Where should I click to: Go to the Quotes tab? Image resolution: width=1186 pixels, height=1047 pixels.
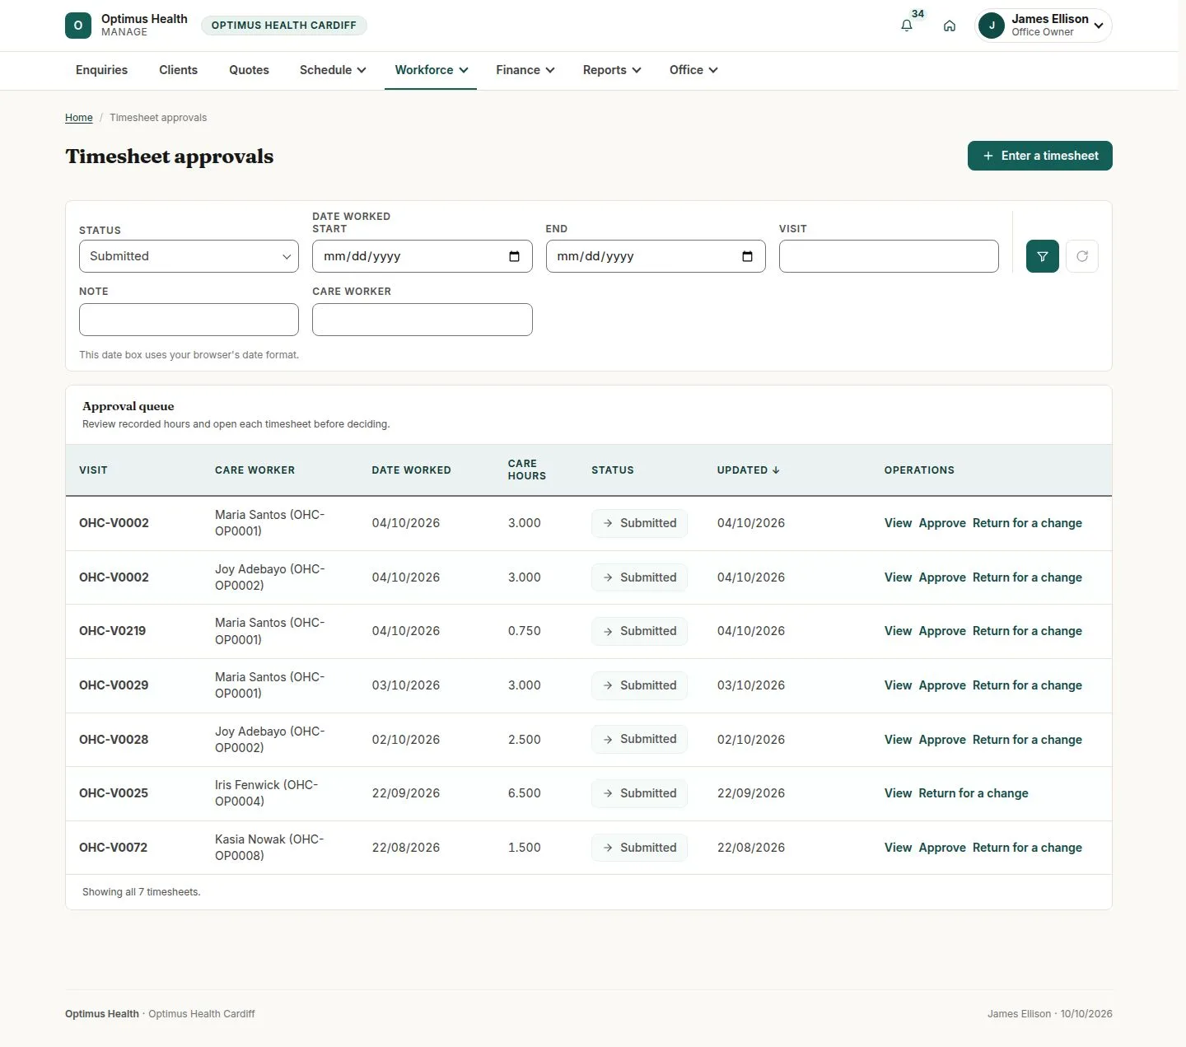[249, 70]
